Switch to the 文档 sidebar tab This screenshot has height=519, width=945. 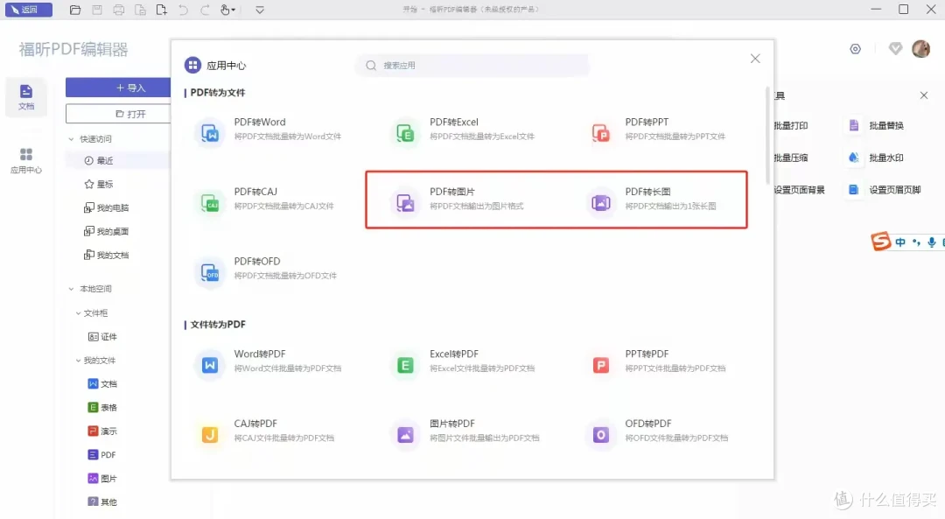[x=26, y=97]
